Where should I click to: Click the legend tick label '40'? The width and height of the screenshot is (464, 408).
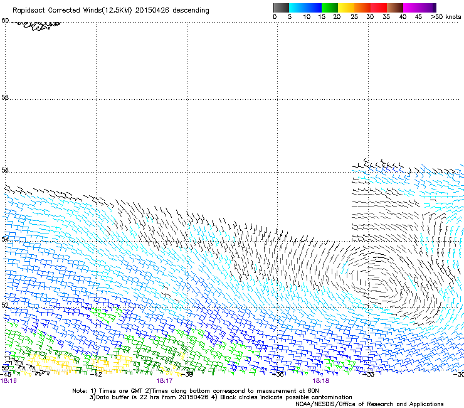click(403, 17)
